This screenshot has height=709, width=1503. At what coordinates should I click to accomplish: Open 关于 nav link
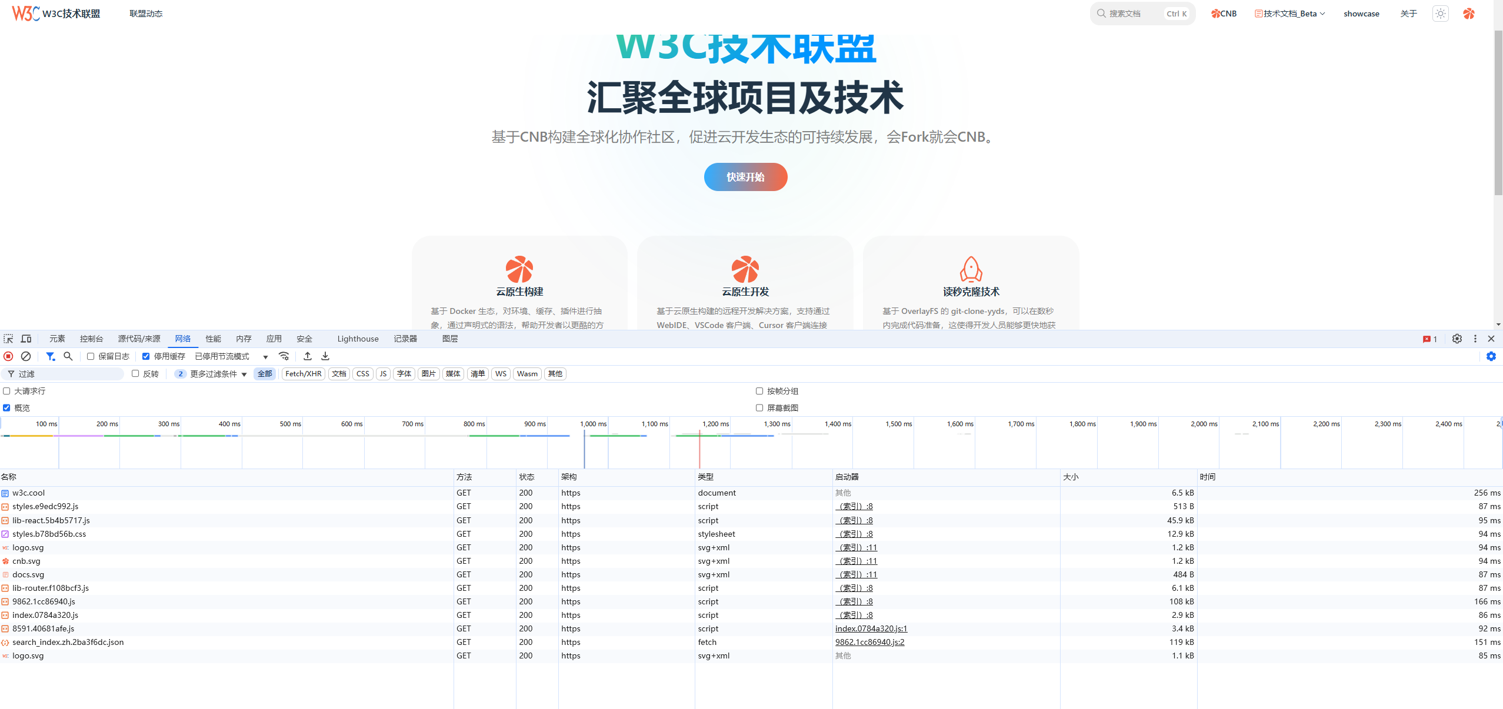click(1408, 14)
